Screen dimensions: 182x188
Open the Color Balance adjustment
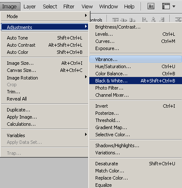[135, 74]
